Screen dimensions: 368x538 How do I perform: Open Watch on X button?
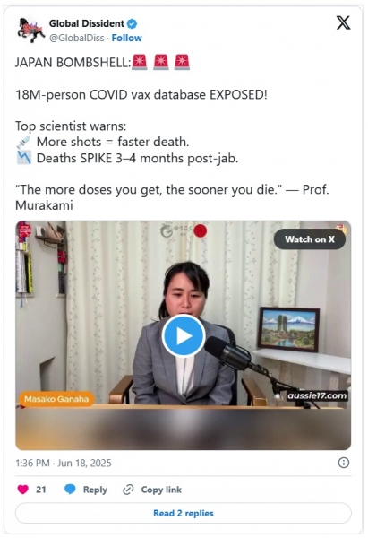[310, 239]
